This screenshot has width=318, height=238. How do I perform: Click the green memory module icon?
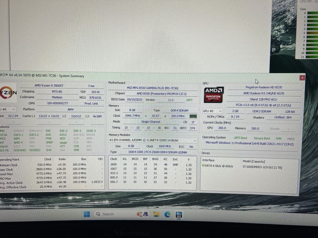(x=193, y=116)
